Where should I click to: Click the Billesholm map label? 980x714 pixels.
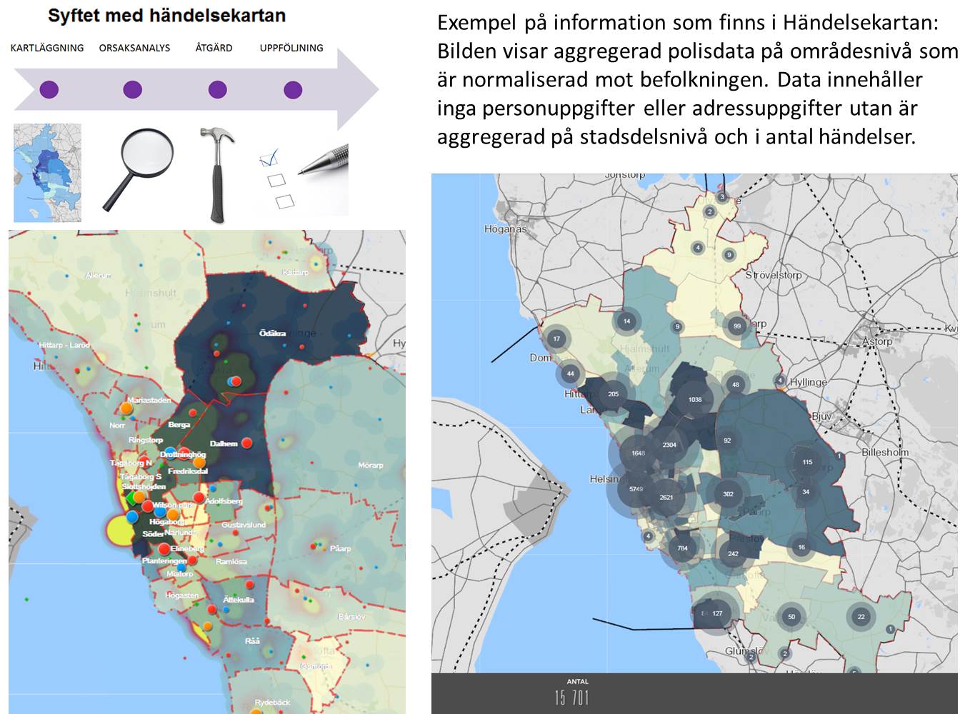(x=885, y=452)
